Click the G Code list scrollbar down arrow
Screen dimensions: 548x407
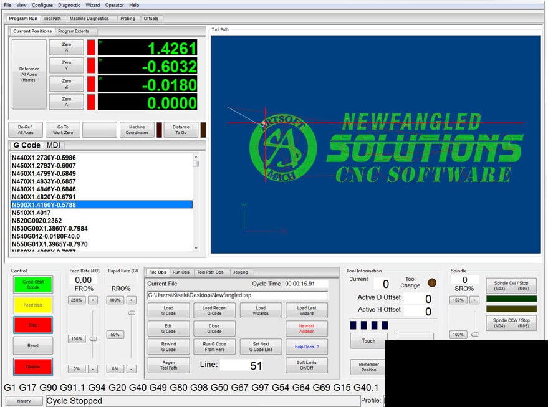[x=196, y=248]
